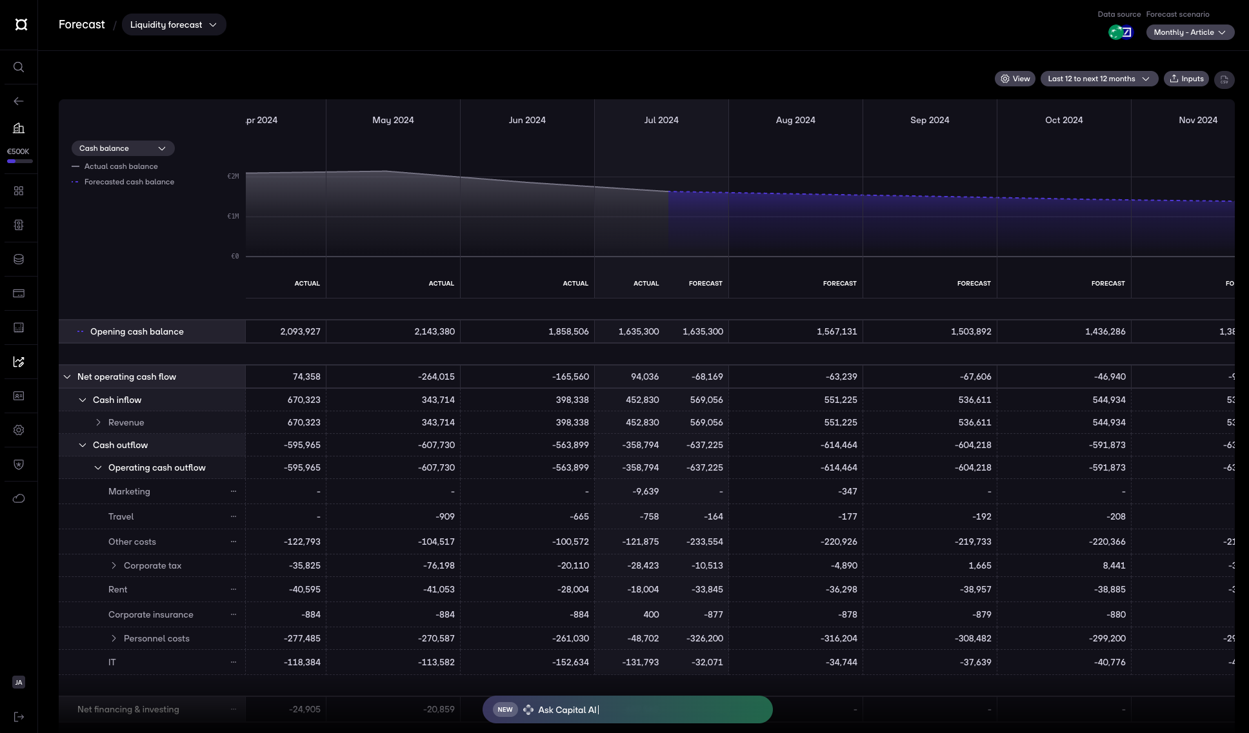Open the settings gear in the sidebar
1249x733 pixels.
pyautogui.click(x=19, y=430)
